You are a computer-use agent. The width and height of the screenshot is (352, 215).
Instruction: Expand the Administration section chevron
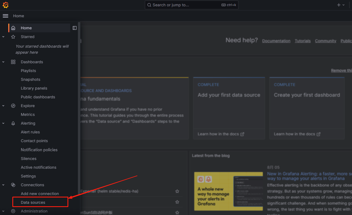pyautogui.click(x=3, y=211)
